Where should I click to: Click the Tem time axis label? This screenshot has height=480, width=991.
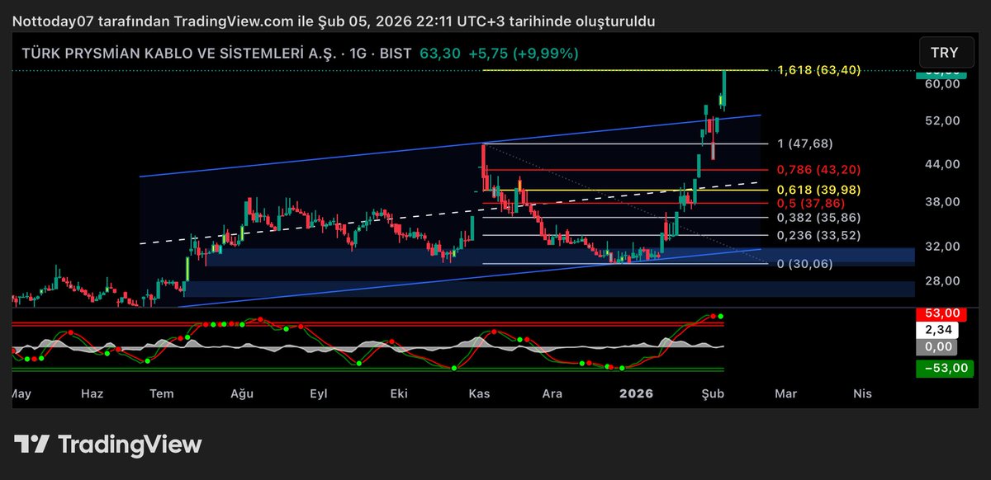(x=162, y=393)
